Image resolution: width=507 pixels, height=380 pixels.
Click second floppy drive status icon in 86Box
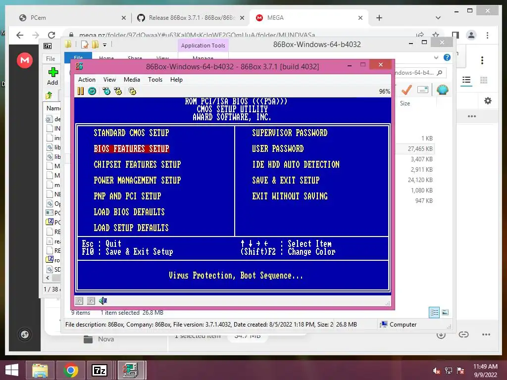pos(91,301)
